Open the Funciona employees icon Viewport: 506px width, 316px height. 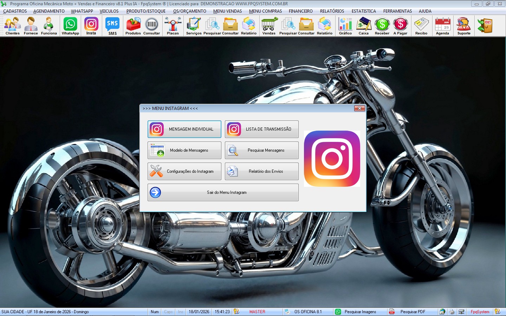49,26
